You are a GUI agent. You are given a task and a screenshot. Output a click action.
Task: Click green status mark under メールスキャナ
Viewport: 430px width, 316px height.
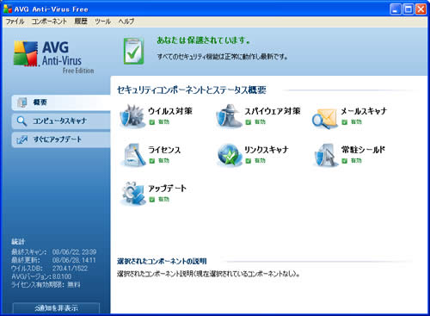[344, 122]
